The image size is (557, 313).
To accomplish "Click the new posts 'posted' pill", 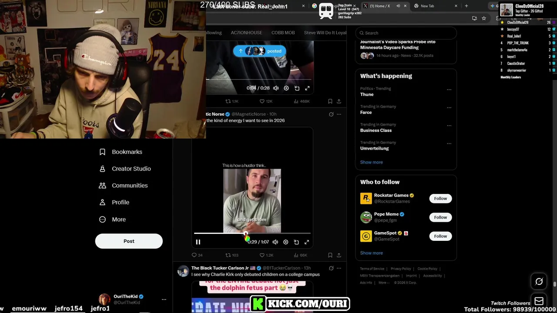I will pos(259,51).
